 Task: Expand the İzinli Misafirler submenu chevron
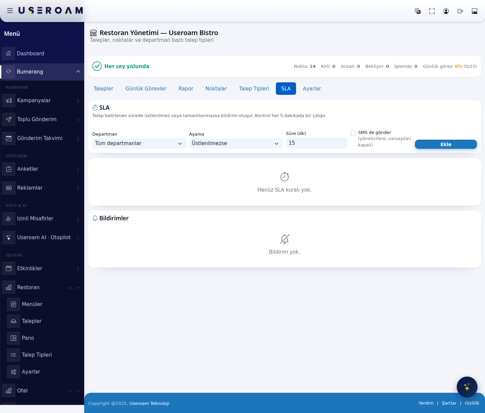[78, 219]
